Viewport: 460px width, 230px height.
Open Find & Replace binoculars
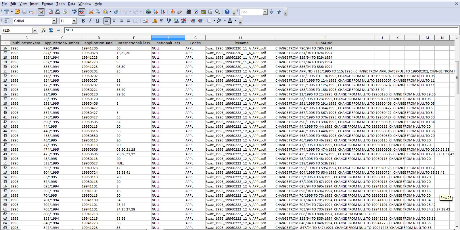(189, 12)
